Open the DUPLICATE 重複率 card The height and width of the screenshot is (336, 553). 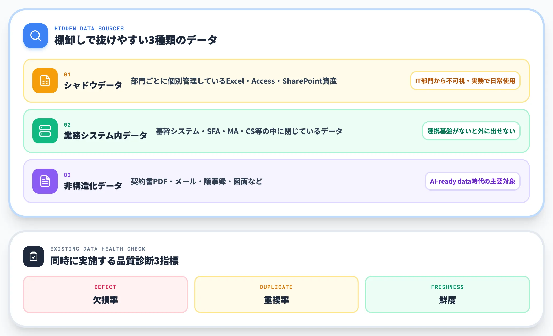coord(276,294)
